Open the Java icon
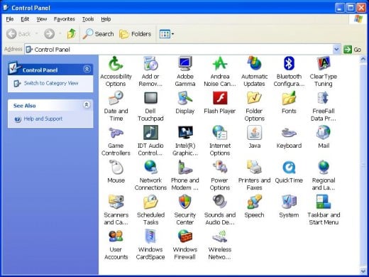This screenshot has width=369, height=277. point(254,133)
